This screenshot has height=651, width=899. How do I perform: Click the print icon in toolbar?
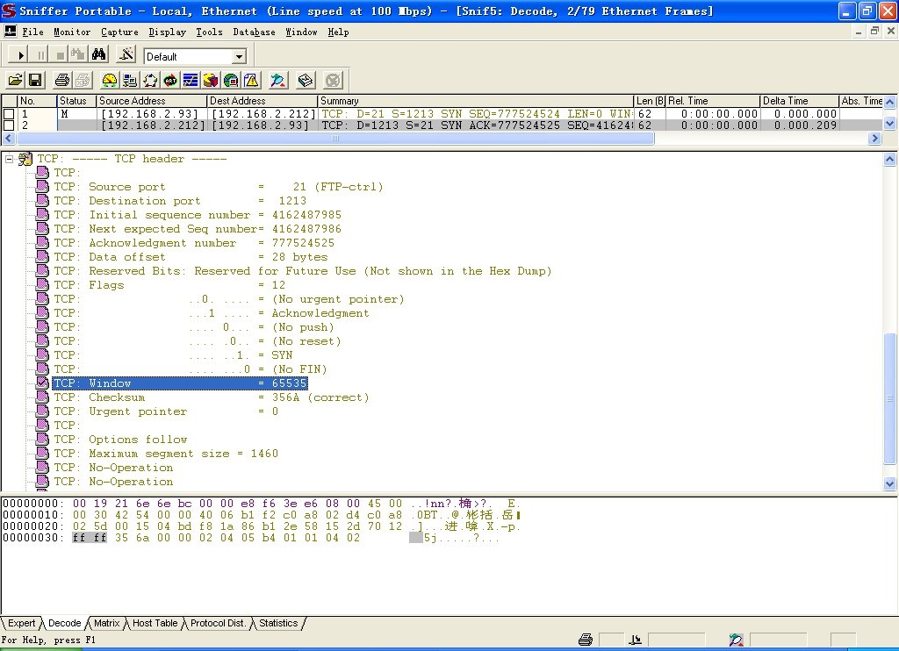pyautogui.click(x=62, y=80)
